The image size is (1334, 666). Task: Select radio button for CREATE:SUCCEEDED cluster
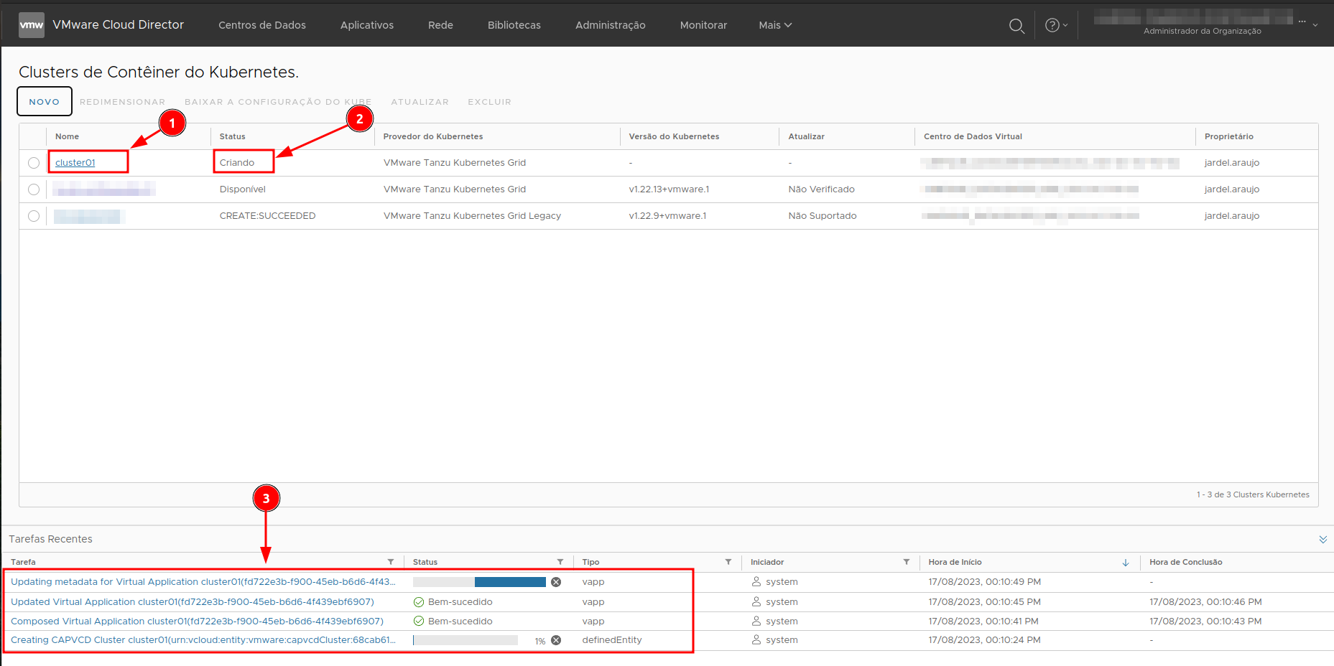coord(34,216)
